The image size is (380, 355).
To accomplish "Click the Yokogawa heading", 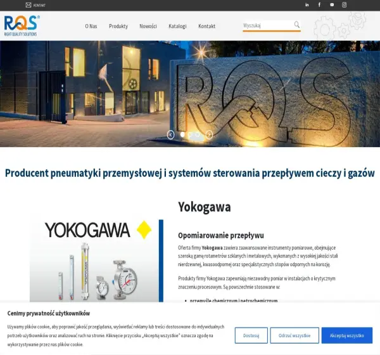I will [x=205, y=207].
